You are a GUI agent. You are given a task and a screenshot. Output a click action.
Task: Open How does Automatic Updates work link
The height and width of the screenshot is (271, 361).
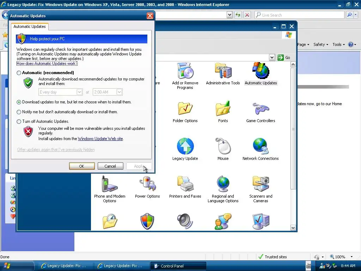point(47,64)
